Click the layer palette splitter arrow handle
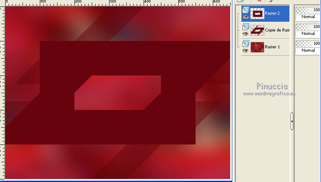The width and height of the screenshot is (321, 182). coord(292,121)
